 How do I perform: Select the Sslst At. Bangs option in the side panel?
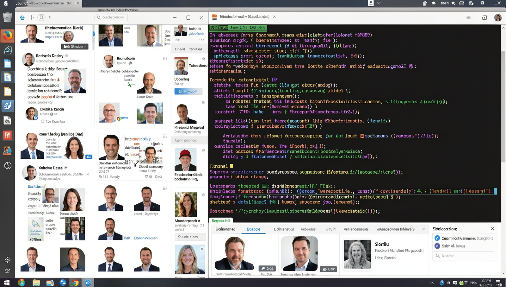coord(450,246)
